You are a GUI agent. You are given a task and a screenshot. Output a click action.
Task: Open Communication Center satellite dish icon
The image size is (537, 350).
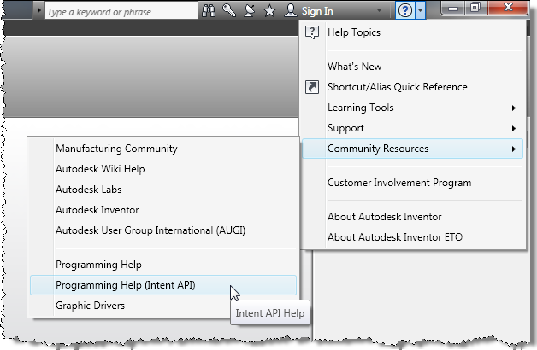click(x=249, y=12)
